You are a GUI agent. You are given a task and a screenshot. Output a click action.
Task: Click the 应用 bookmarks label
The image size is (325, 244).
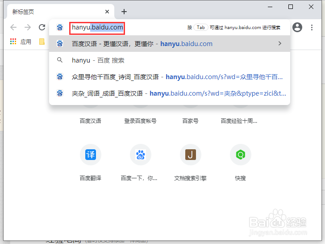(x=26, y=42)
